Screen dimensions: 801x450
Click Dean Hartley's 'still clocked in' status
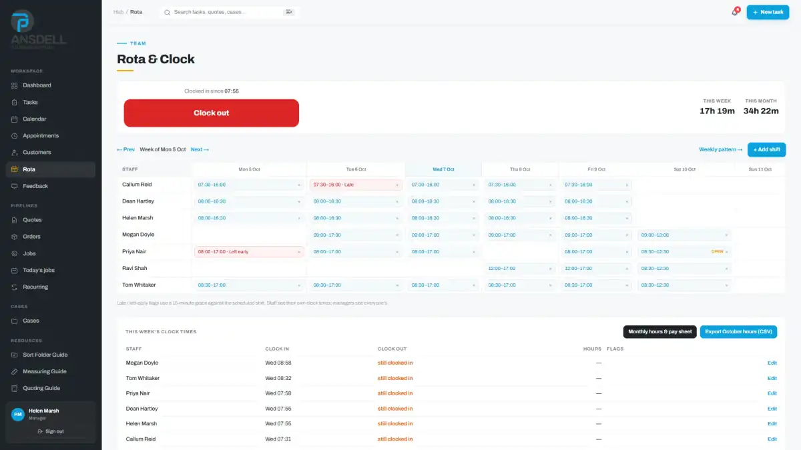[x=395, y=409]
